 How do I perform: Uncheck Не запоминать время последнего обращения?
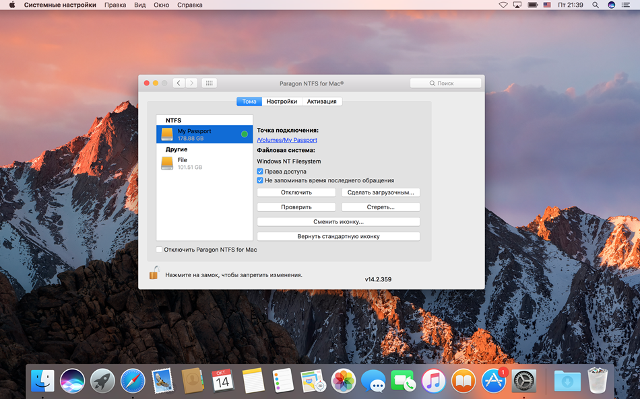tap(260, 180)
